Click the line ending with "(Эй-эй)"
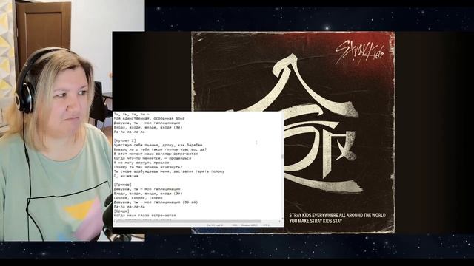This screenshot has height=266, width=474. point(156,202)
